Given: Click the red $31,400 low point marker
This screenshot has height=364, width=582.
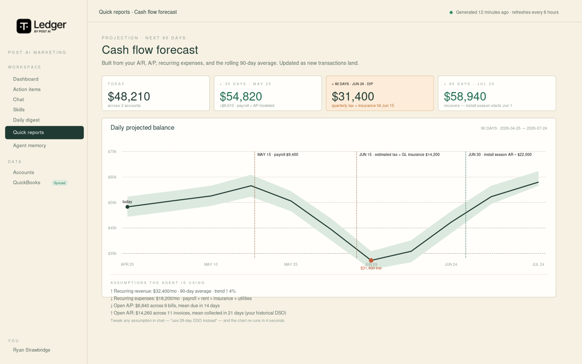Looking at the screenshot, I should coord(371,260).
